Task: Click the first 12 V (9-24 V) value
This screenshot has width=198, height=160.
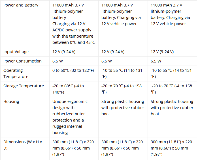Action: click(x=64, y=52)
